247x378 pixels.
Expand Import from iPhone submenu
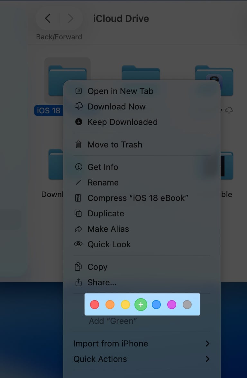pos(142,344)
